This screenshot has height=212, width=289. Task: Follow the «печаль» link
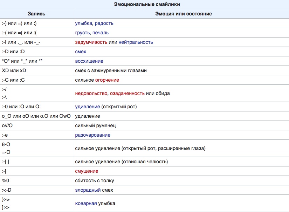coord(101,33)
